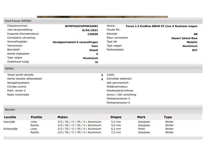This screenshot has width=206, height=155.
Task: Click the Type column header in tire table
Action: (x=168, y=117)
